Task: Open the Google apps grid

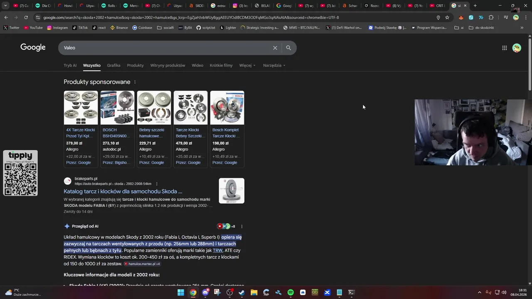Action: (x=504, y=48)
